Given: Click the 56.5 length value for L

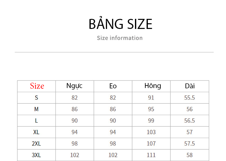Looking at the screenshot, I should pyautogui.click(x=190, y=120).
